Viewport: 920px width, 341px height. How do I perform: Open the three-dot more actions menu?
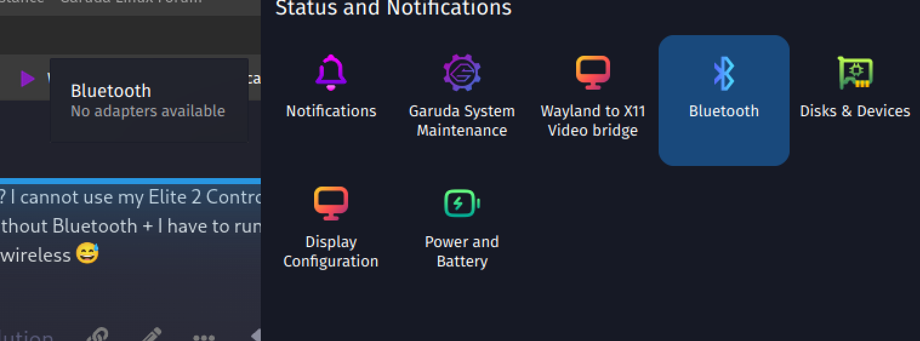click(x=203, y=337)
